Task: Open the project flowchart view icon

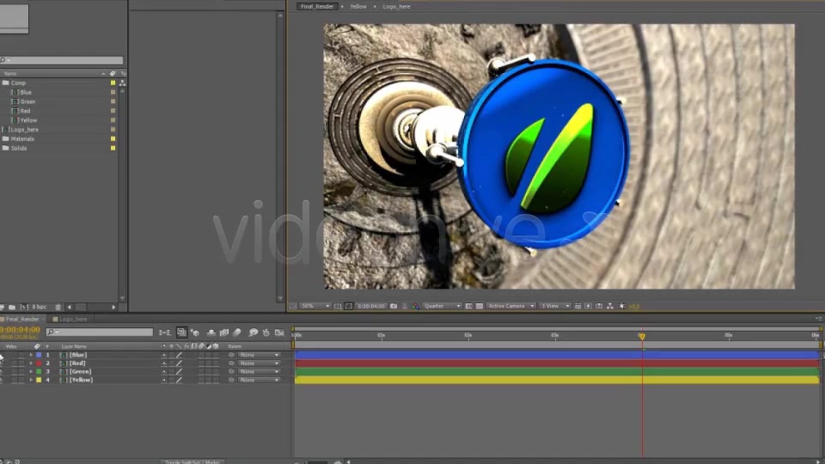Action: click(122, 83)
